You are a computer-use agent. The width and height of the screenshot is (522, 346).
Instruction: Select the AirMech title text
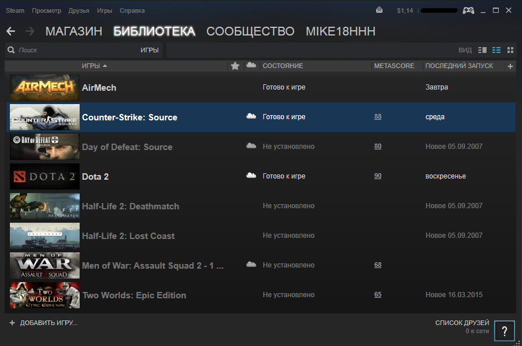click(x=99, y=88)
